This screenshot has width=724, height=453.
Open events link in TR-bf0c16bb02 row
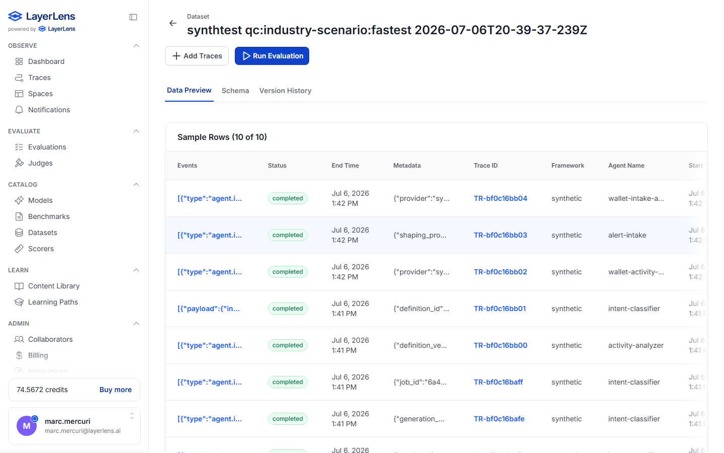pos(210,272)
